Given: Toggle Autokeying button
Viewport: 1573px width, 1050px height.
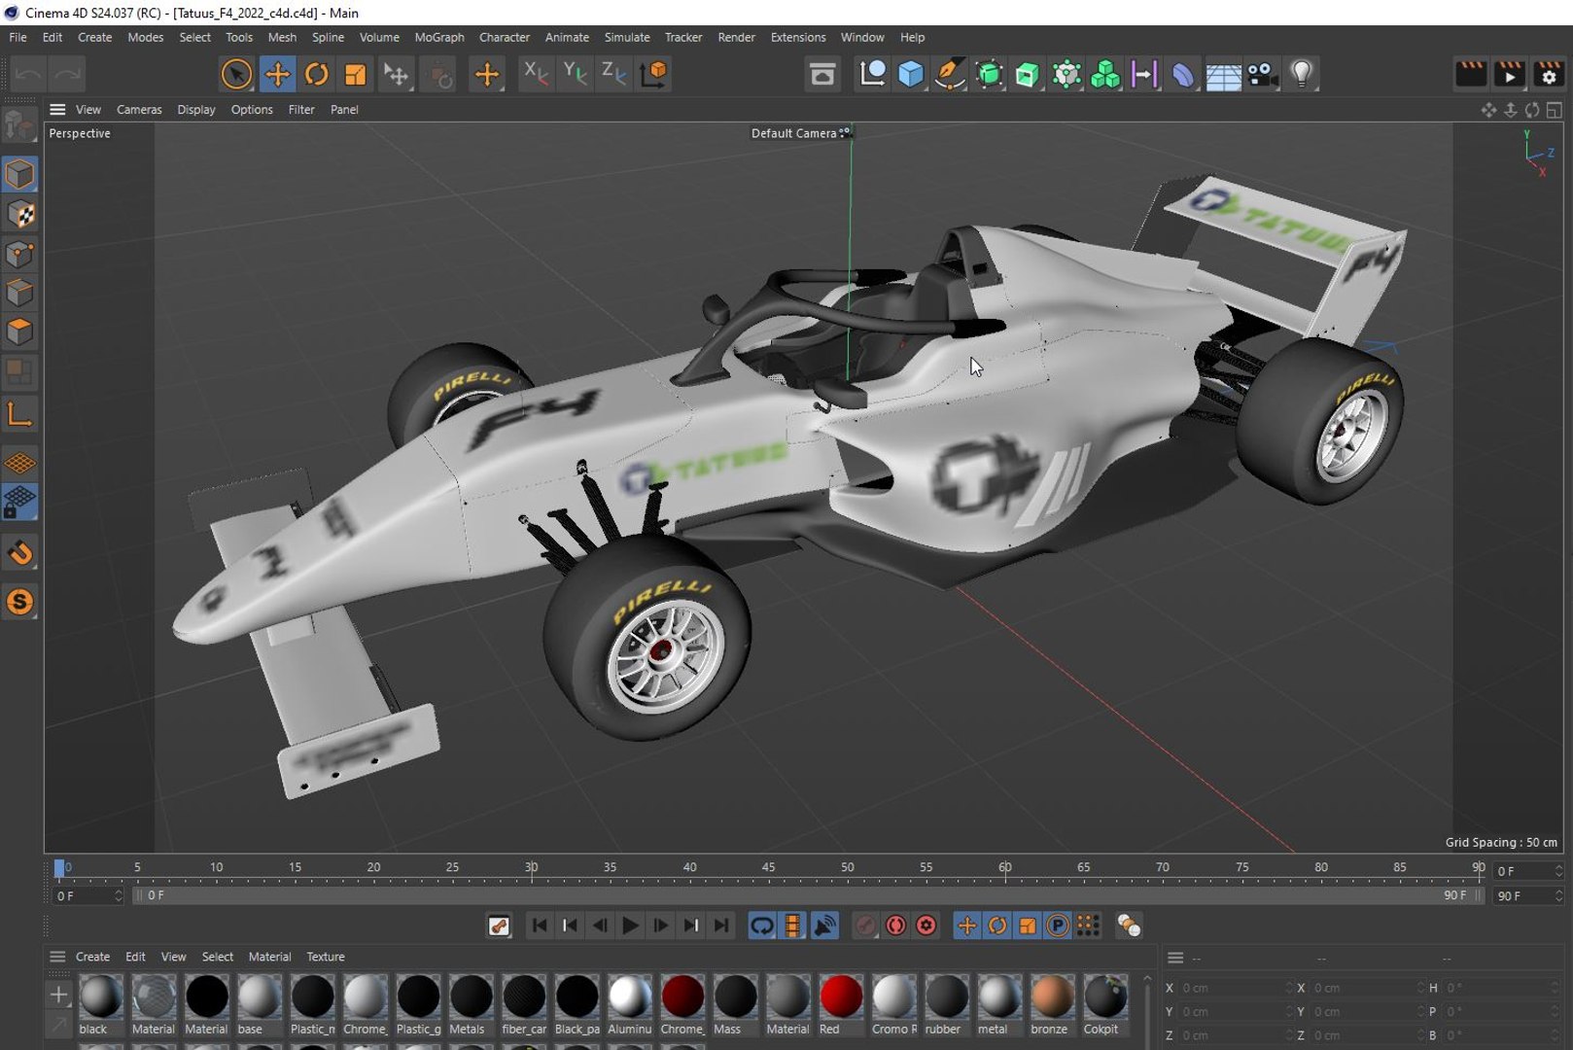Looking at the screenshot, I should (x=896, y=926).
